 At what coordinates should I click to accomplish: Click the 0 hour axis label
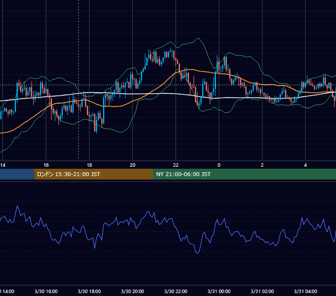pyautogui.click(x=219, y=165)
